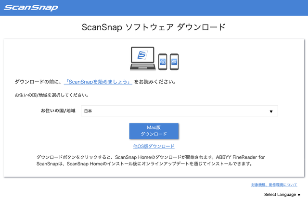
Task: Click the お住いの国/地域 field label
Action: click(x=58, y=111)
